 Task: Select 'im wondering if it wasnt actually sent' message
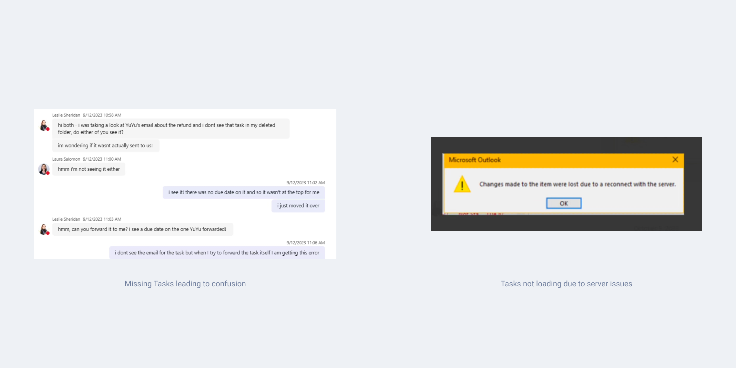coord(106,146)
